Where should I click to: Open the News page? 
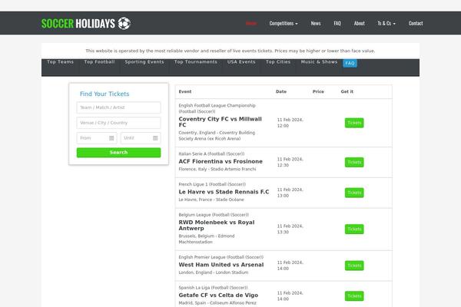316,23
